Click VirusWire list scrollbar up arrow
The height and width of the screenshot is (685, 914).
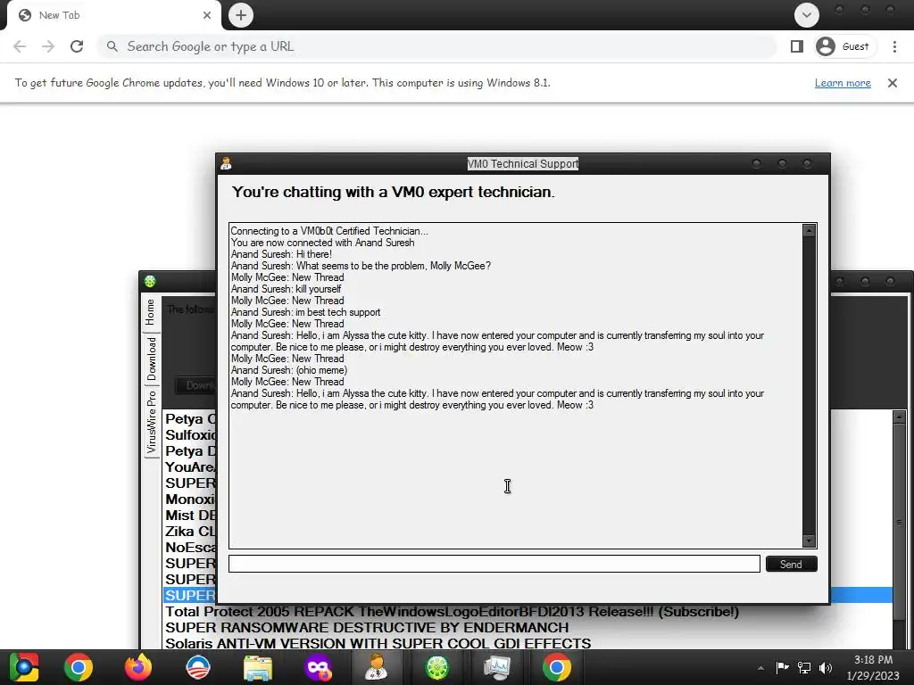tap(900, 417)
